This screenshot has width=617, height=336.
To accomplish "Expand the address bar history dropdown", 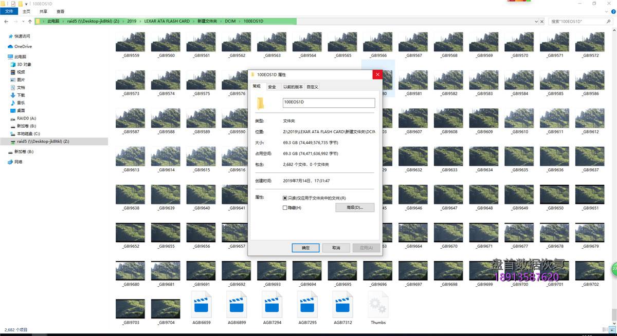I will [x=536, y=22].
